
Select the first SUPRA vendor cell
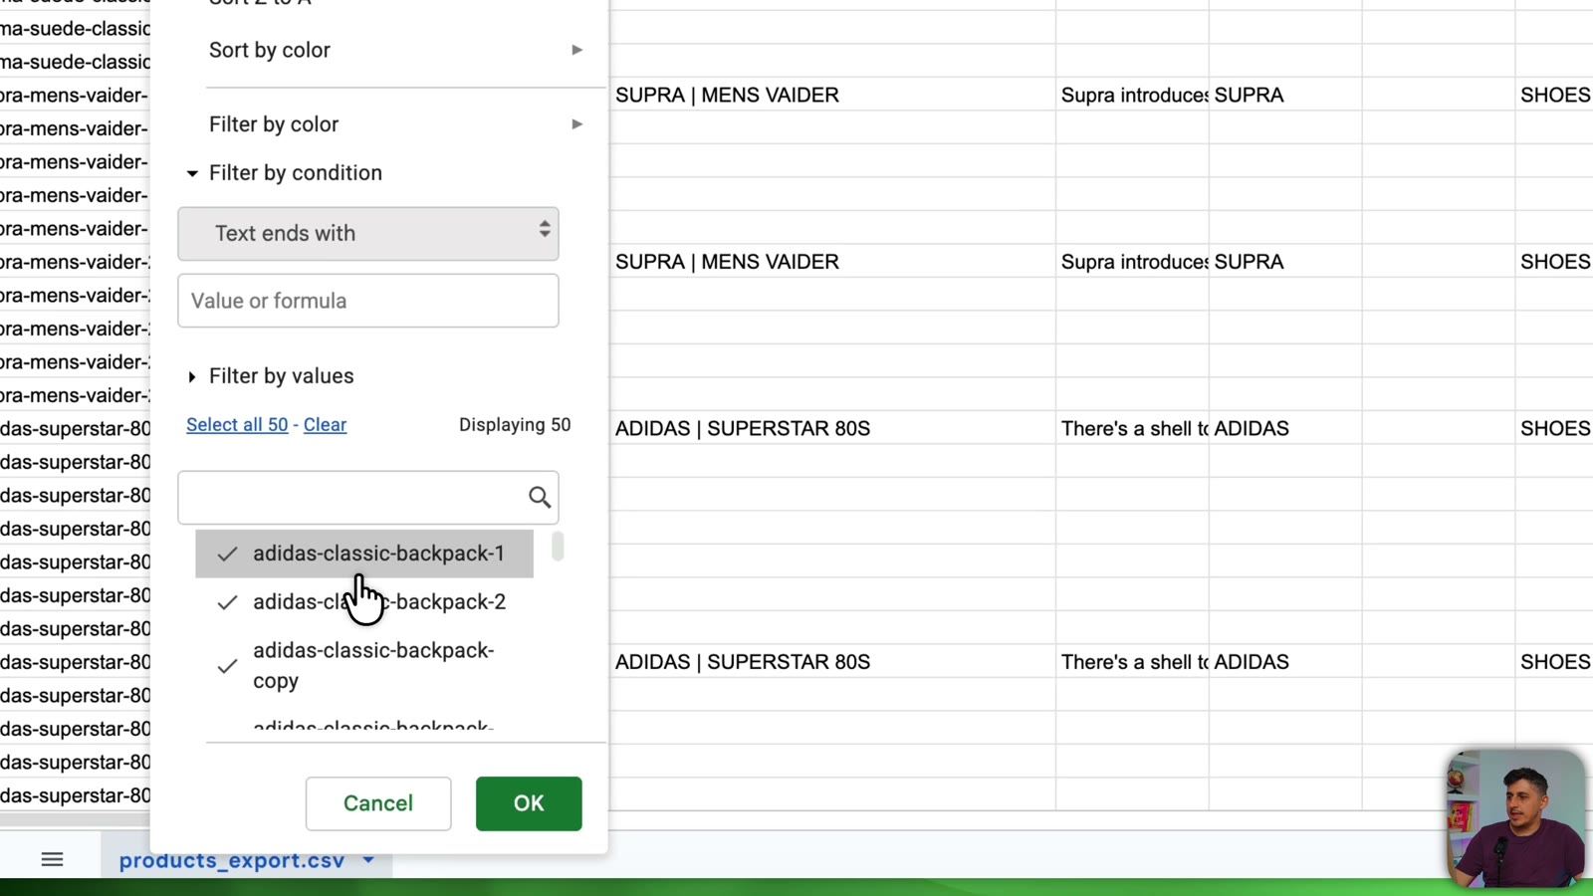coord(1285,95)
